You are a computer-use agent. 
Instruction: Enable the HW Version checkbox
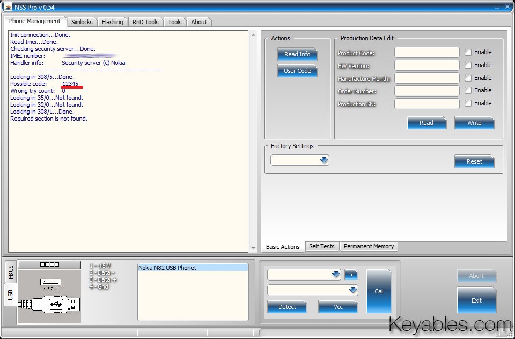click(x=468, y=65)
